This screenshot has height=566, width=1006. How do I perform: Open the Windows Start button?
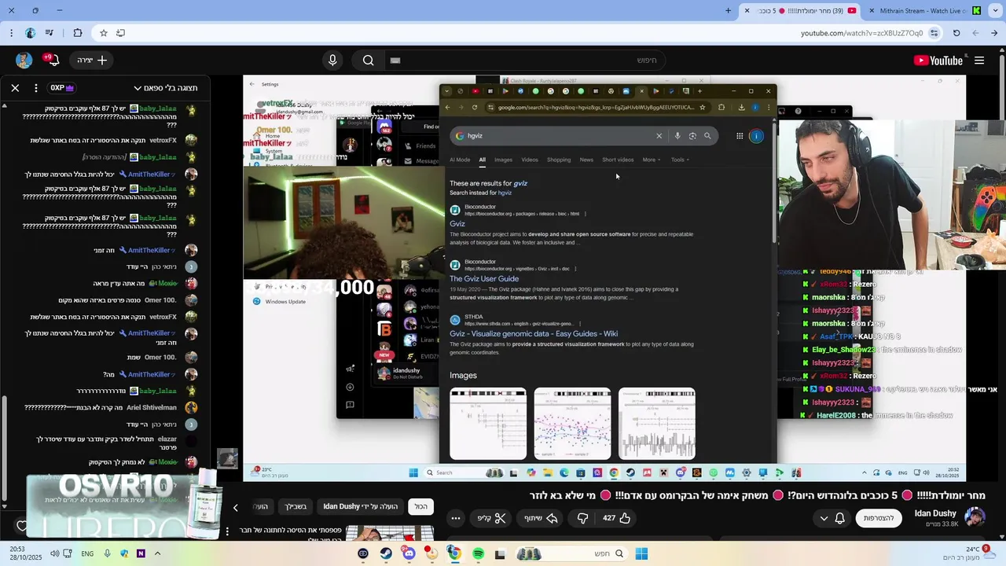(641, 554)
